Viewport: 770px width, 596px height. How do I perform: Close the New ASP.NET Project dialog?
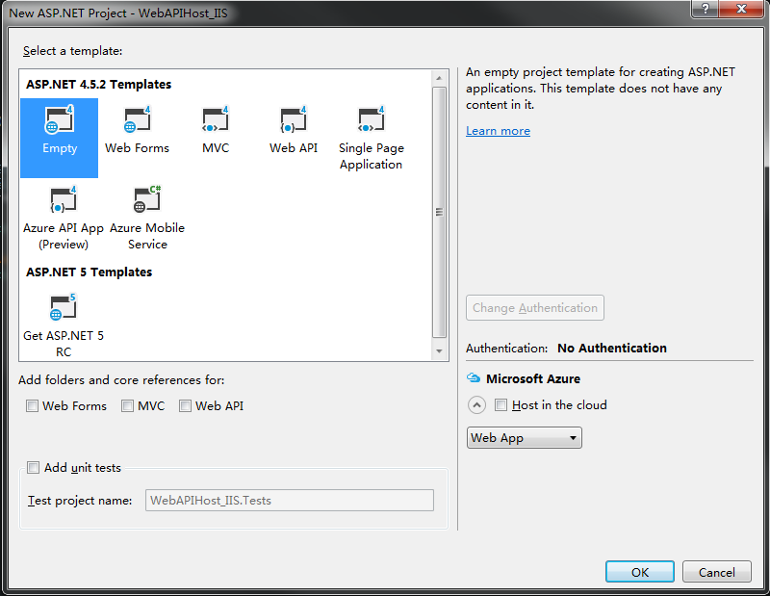click(741, 9)
